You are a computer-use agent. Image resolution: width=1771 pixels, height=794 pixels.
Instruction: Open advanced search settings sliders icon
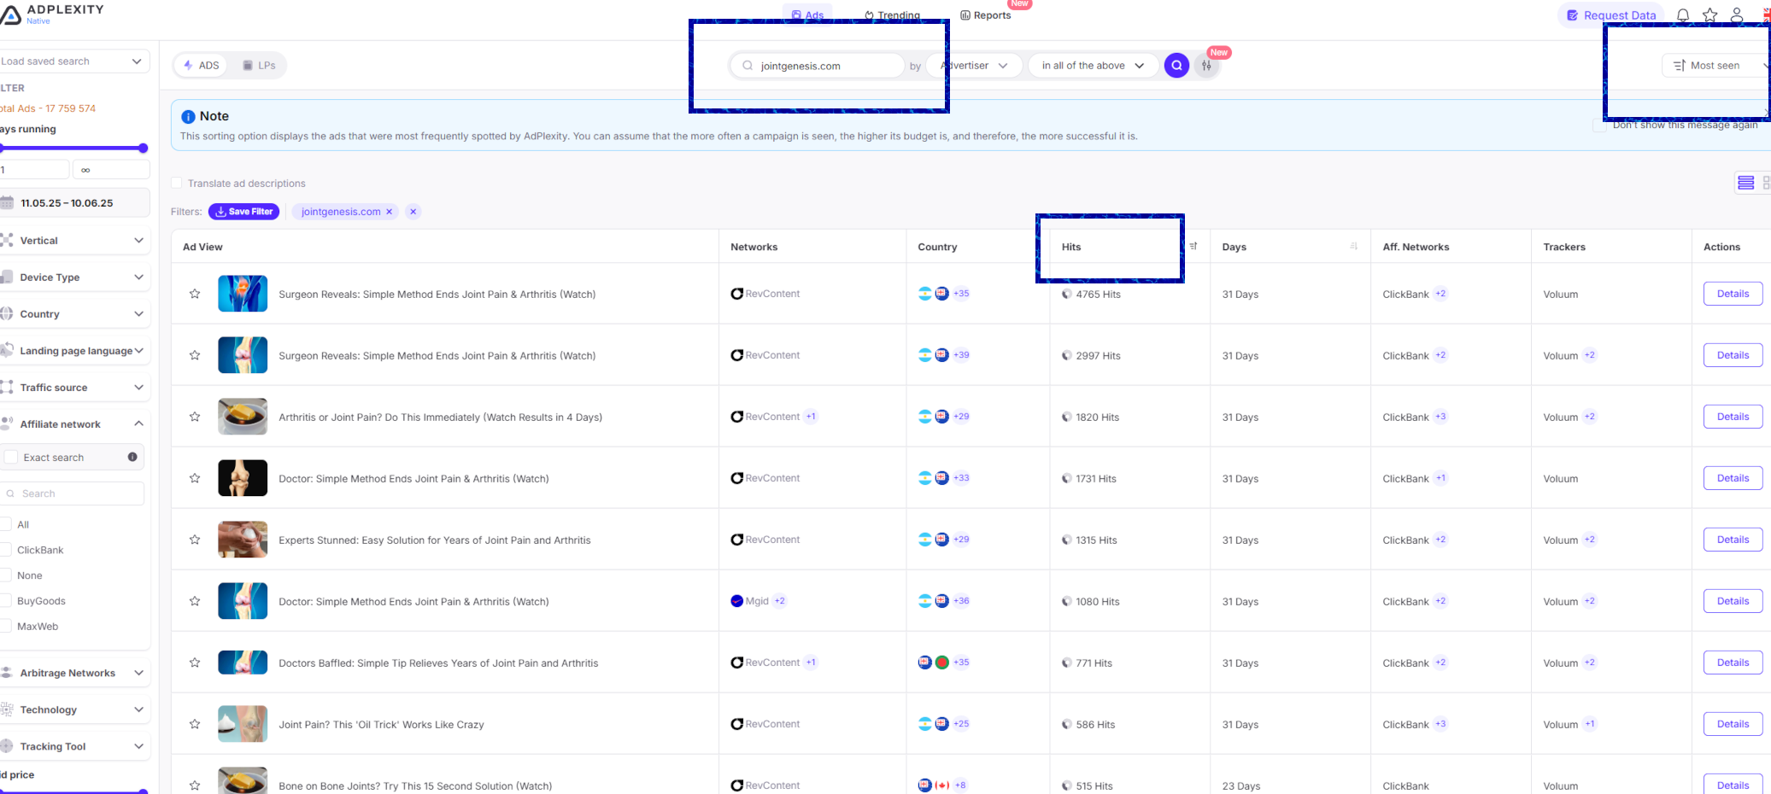tap(1206, 66)
